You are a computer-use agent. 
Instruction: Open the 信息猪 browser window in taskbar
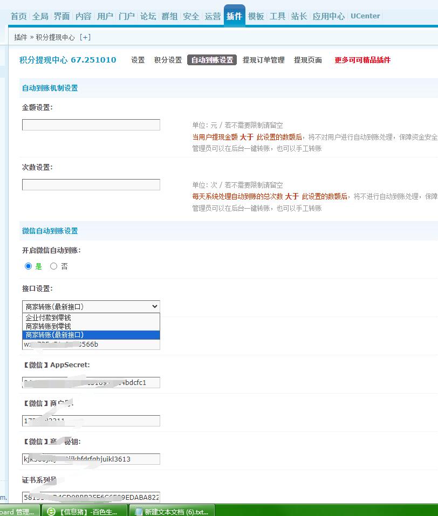pos(85,511)
